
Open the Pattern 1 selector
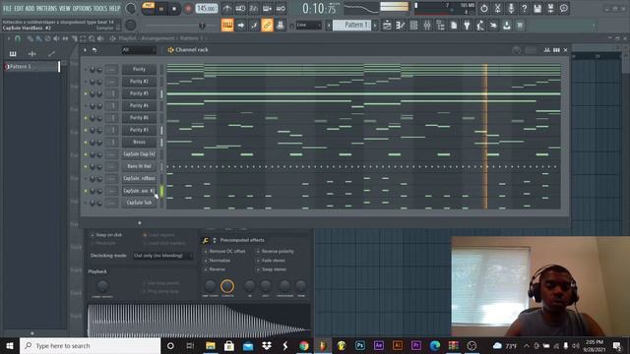coord(352,26)
